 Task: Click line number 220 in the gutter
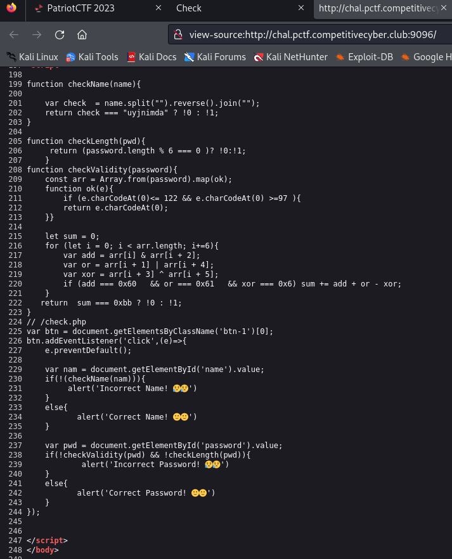pos(15,284)
